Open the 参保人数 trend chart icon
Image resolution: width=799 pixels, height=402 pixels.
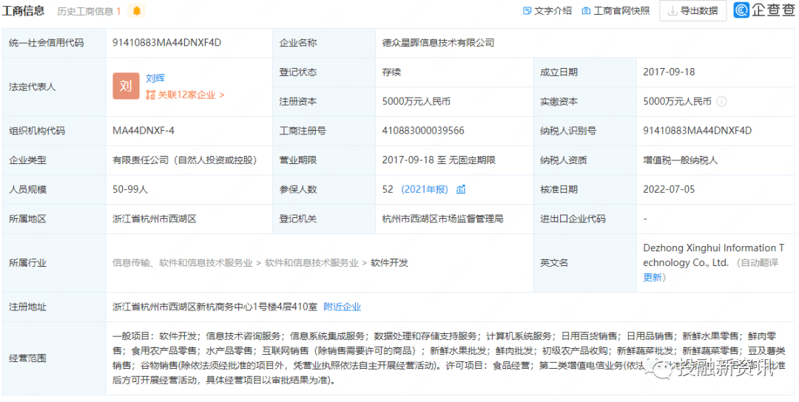click(461, 190)
